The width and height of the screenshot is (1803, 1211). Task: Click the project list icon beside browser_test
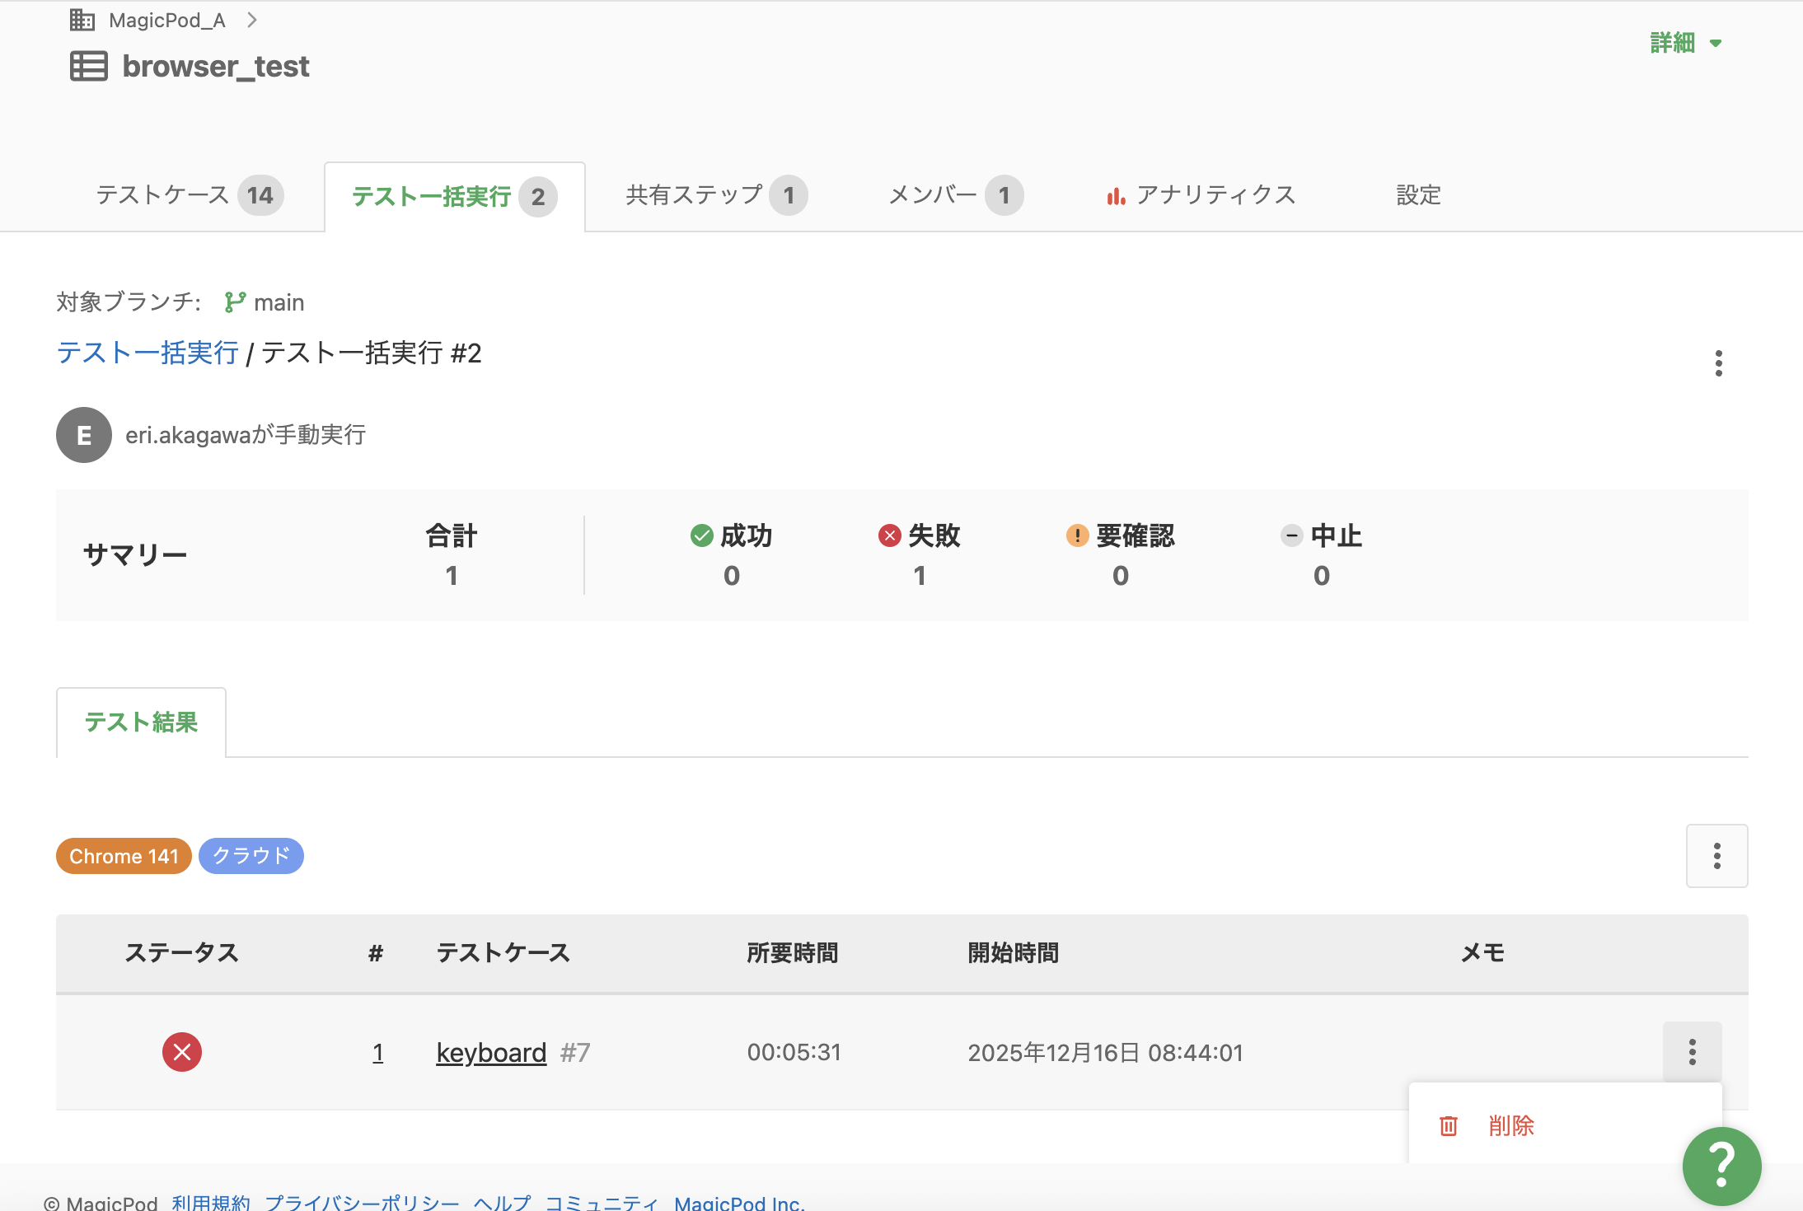(89, 66)
